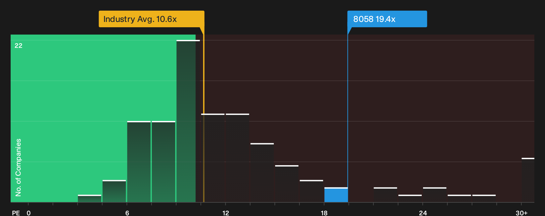Click the axis value 0

click(29, 213)
